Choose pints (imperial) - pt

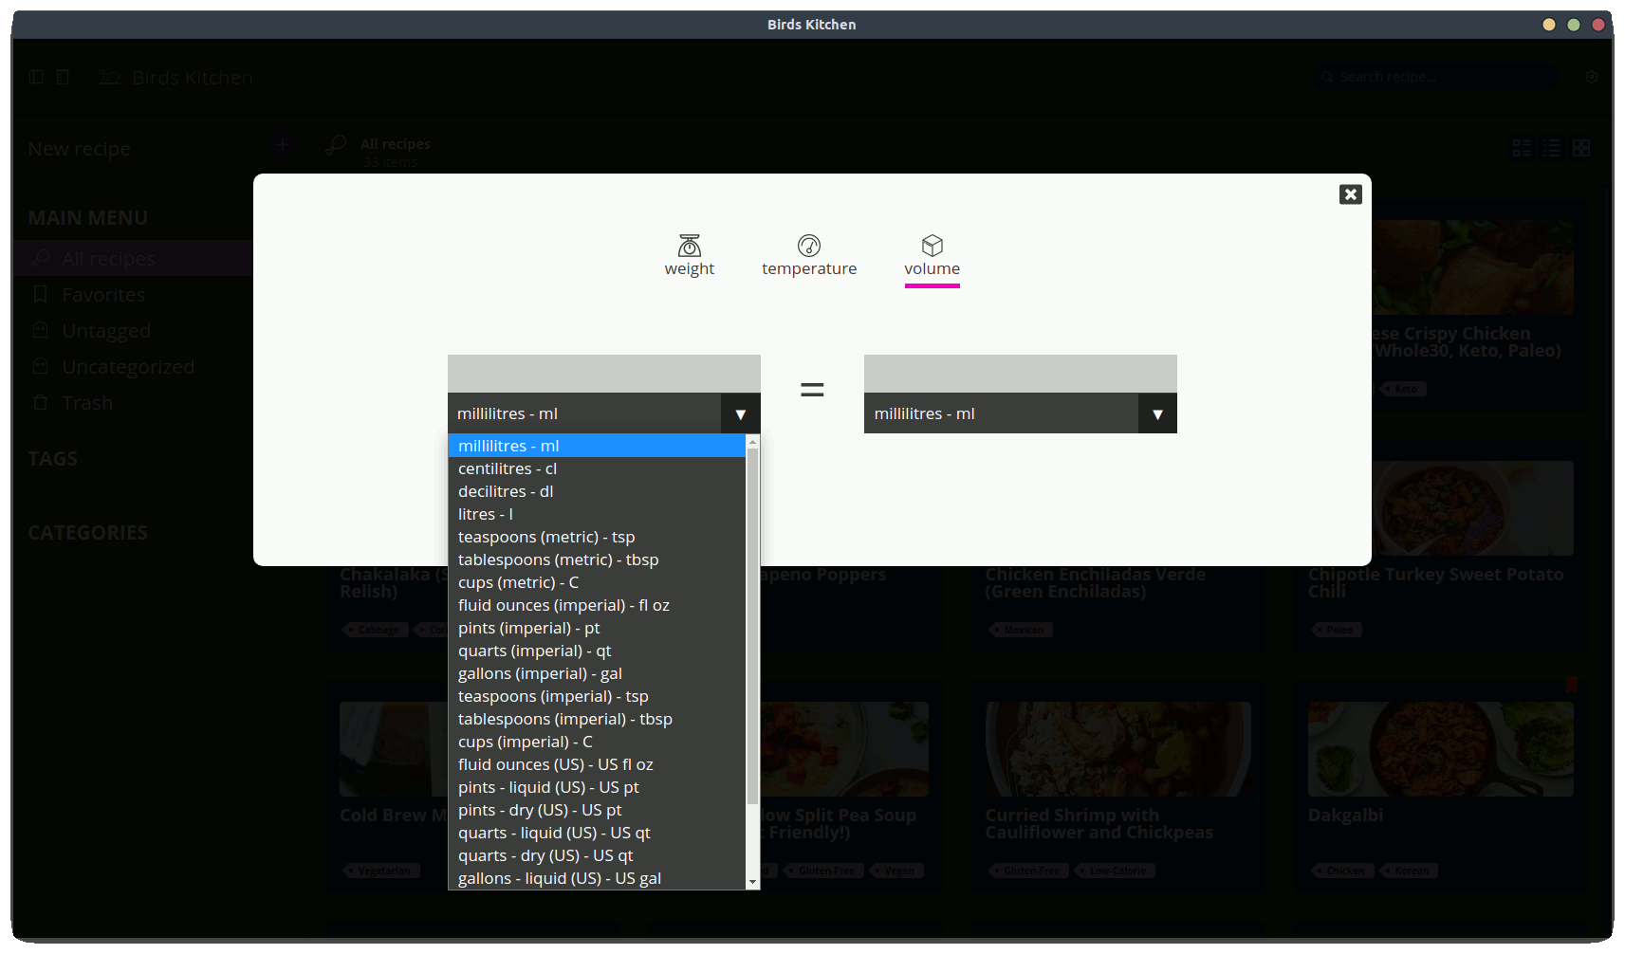coord(597,628)
